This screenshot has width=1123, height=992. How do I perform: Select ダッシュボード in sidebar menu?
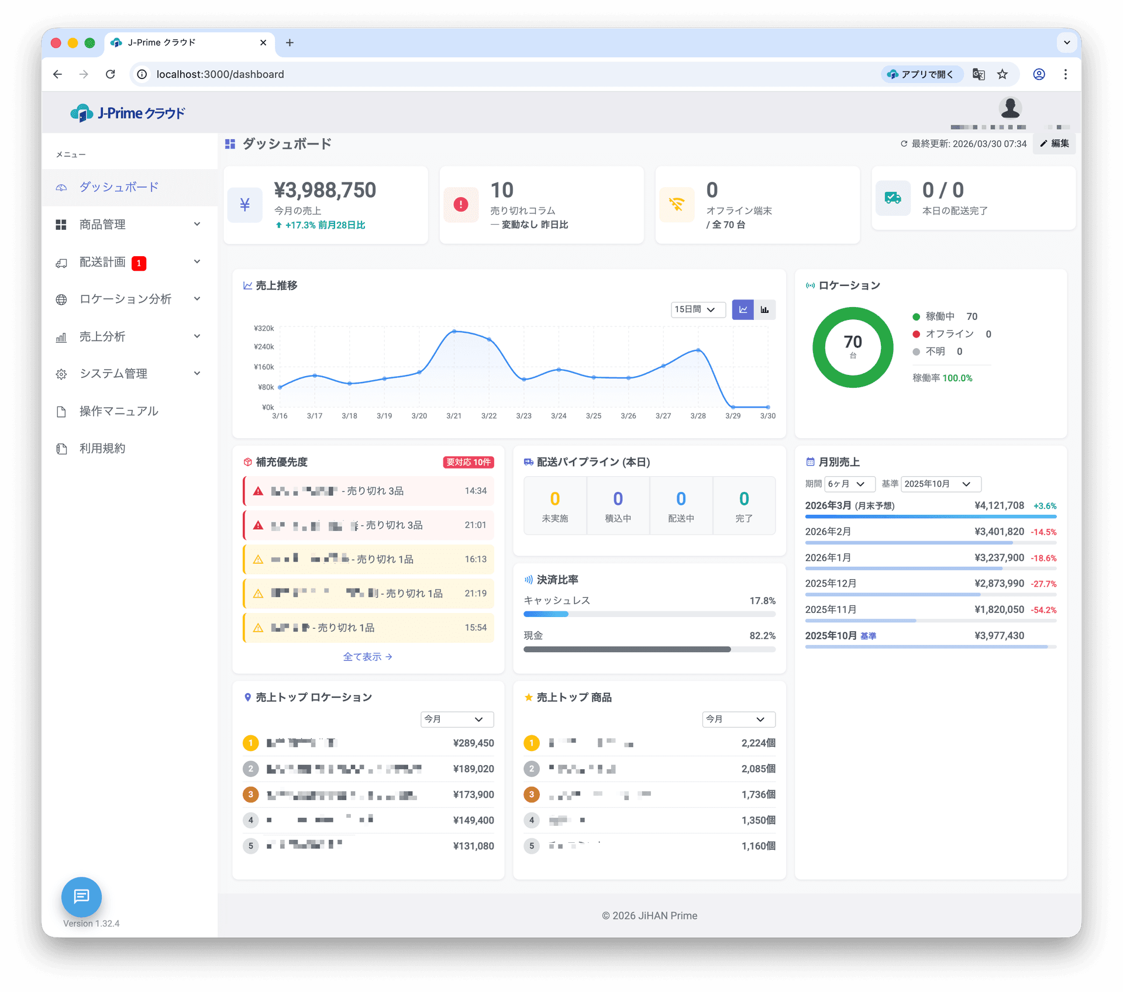[x=119, y=187]
